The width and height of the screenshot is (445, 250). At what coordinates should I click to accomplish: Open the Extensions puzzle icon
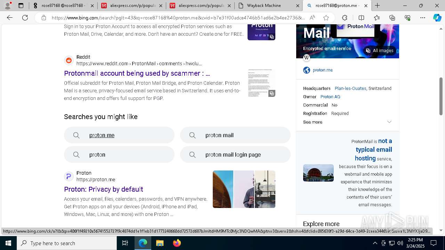coord(345,18)
